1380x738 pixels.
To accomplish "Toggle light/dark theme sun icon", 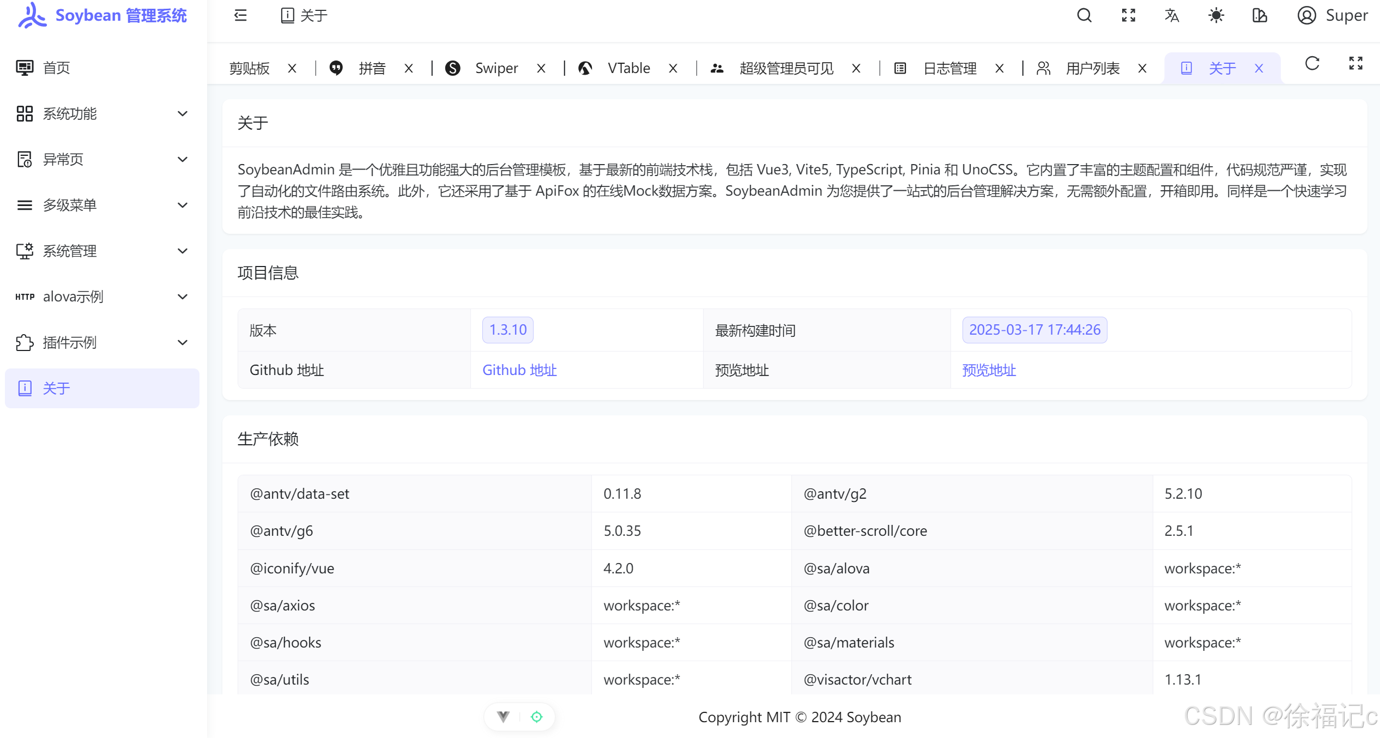I will 1216,15.
